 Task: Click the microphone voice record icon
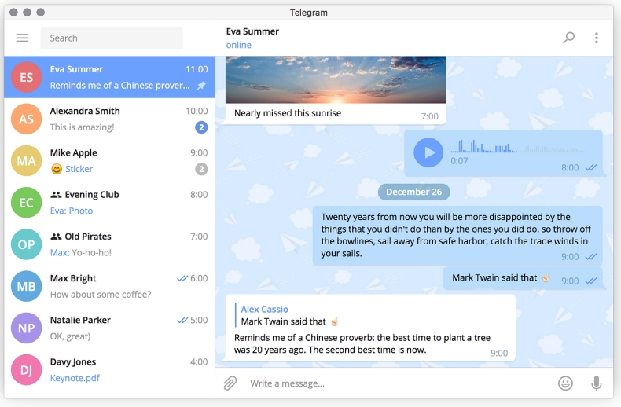pyautogui.click(x=597, y=383)
